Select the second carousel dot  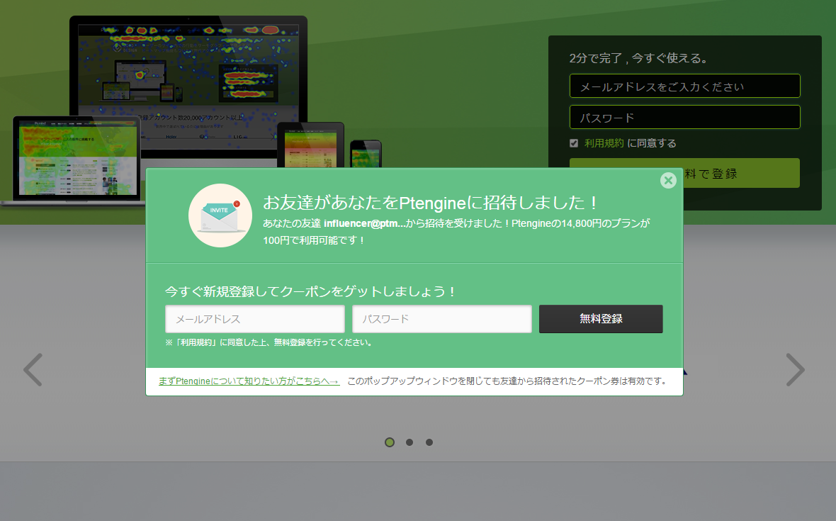pos(409,442)
